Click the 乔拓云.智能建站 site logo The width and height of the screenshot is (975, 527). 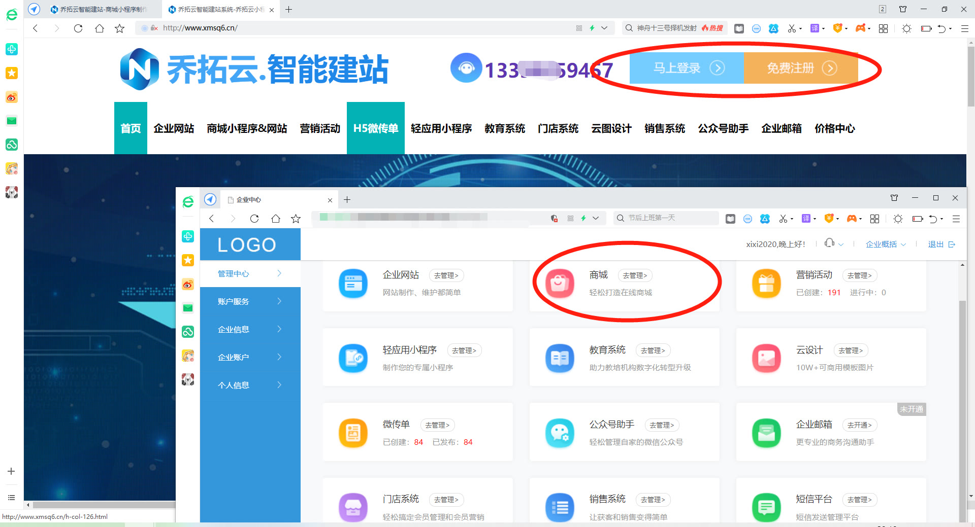click(x=254, y=69)
